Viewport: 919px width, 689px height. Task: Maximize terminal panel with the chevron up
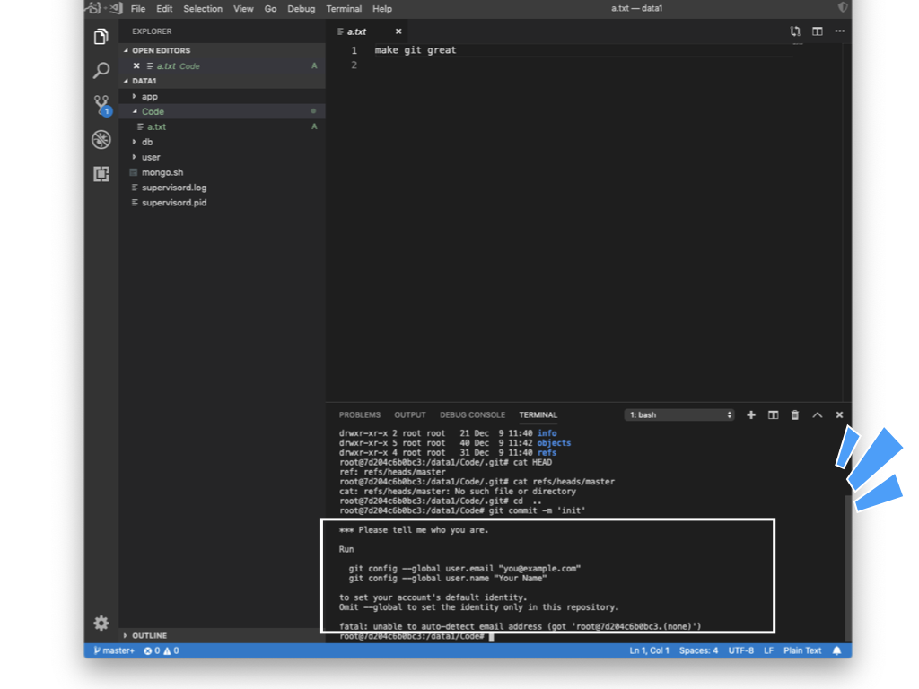pyautogui.click(x=818, y=415)
